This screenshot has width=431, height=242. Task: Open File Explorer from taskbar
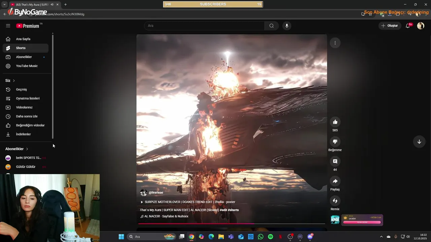(221, 237)
